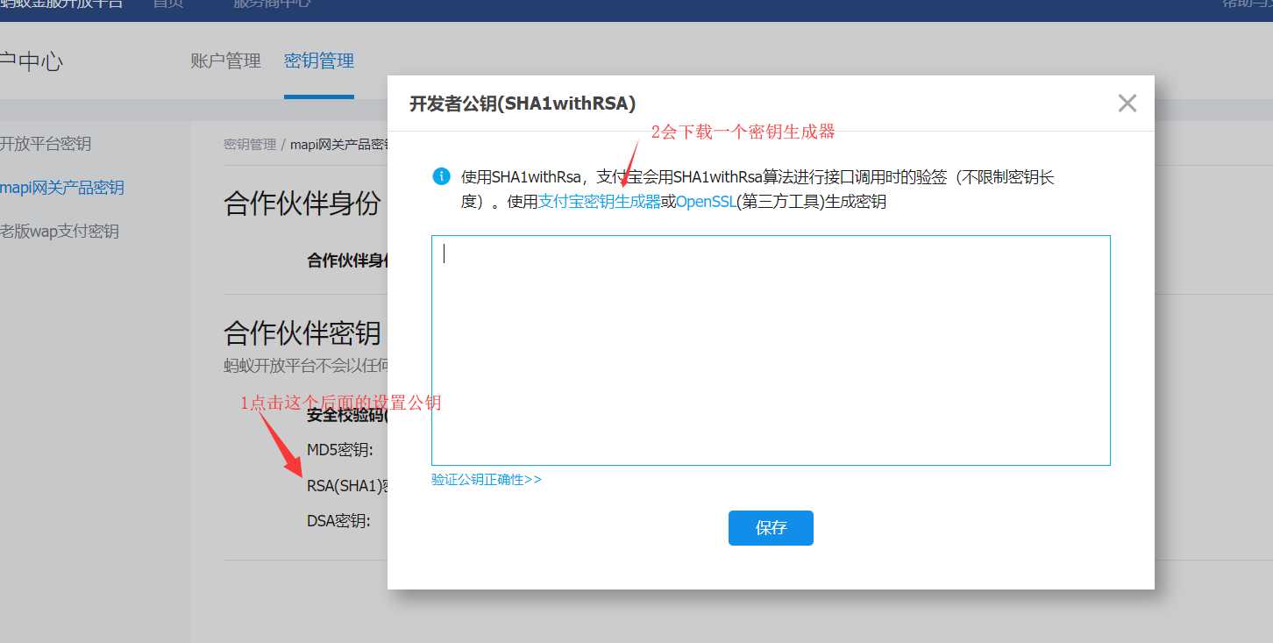Click the MD5密钥 label
Image resolution: width=1273 pixels, height=643 pixels.
pyautogui.click(x=340, y=450)
